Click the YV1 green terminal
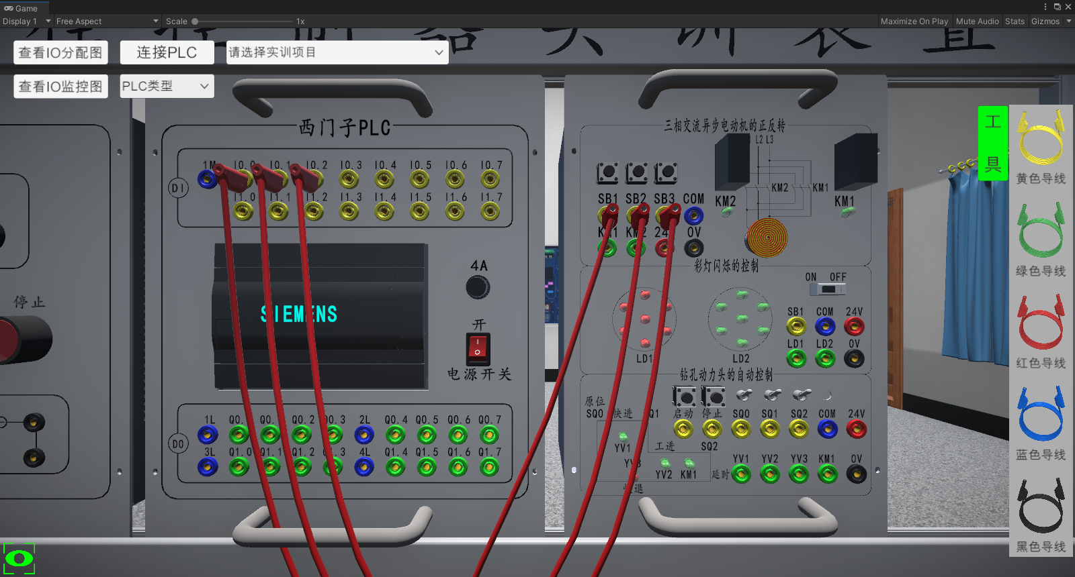The height and width of the screenshot is (577, 1075). (x=741, y=474)
